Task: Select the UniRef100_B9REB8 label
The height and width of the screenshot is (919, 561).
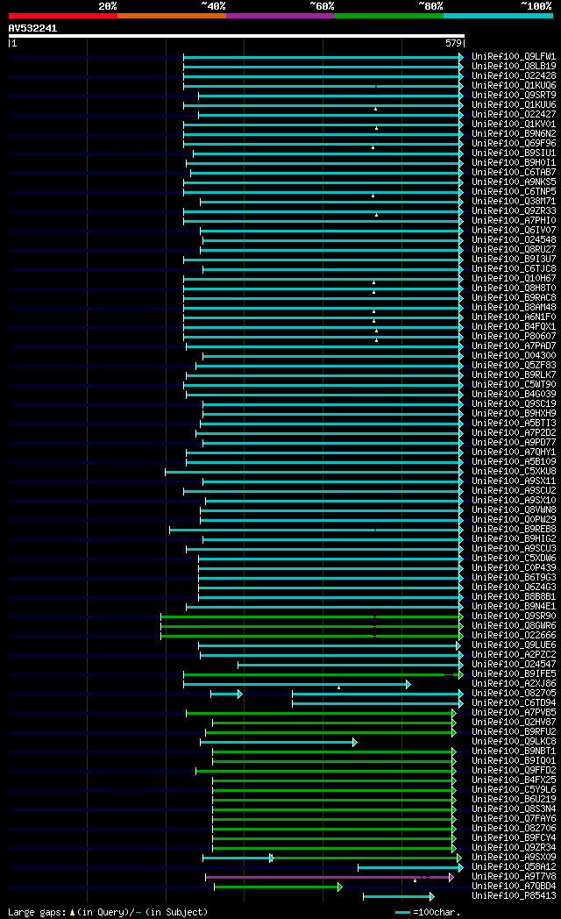Action: coord(514,530)
